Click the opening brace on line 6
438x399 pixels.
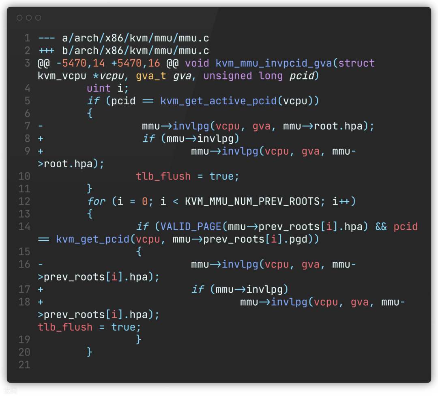[x=90, y=114]
